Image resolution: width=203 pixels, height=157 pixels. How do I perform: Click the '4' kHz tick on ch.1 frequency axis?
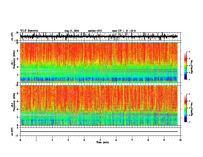pyautogui.click(x=18, y=67)
